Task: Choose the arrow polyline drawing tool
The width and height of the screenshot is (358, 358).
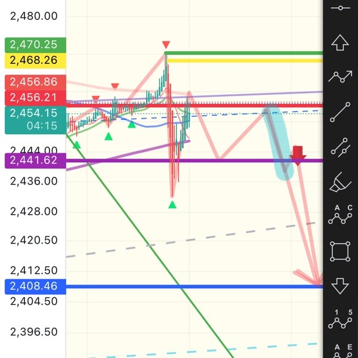Action: click(x=340, y=76)
